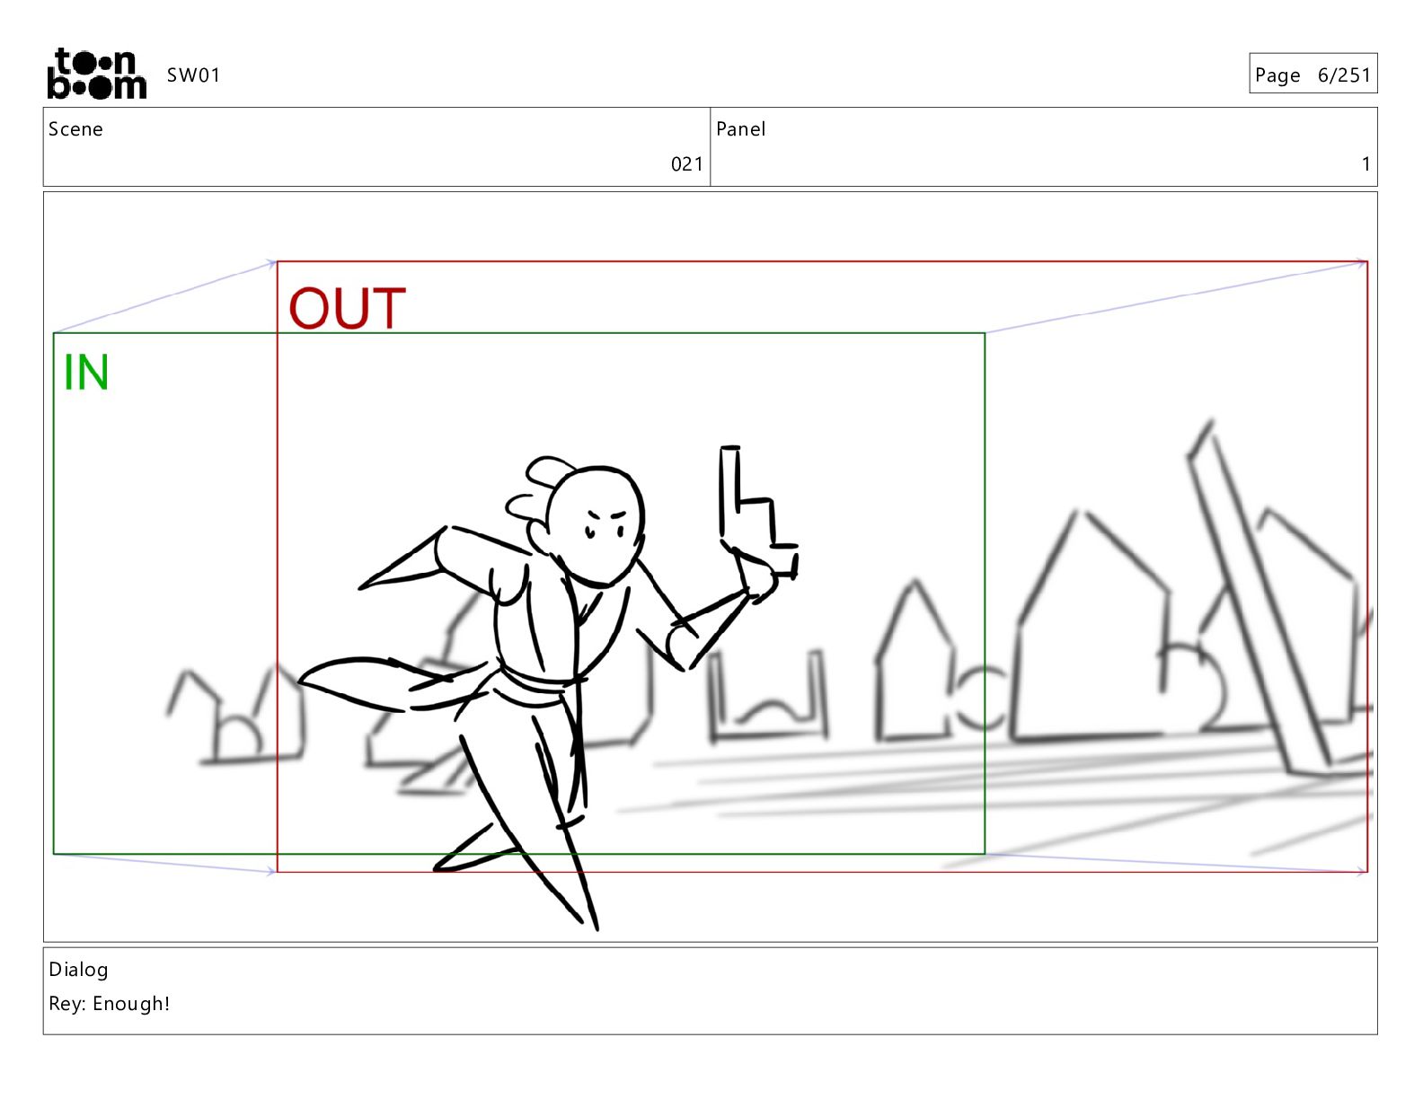Click the running character sketch in the storyboard
Image resolution: width=1423 pixels, height=1099 pixels.
548,687
